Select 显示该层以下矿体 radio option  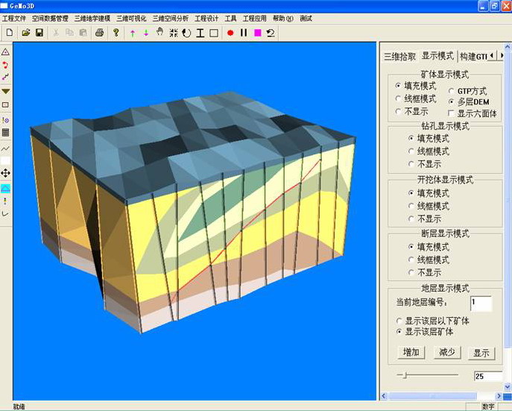(400, 320)
